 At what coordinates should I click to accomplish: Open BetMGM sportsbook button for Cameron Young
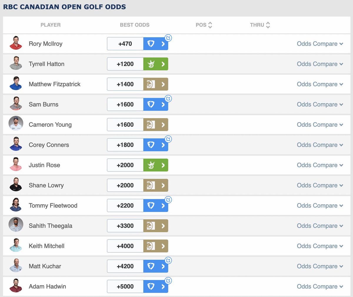(156, 125)
